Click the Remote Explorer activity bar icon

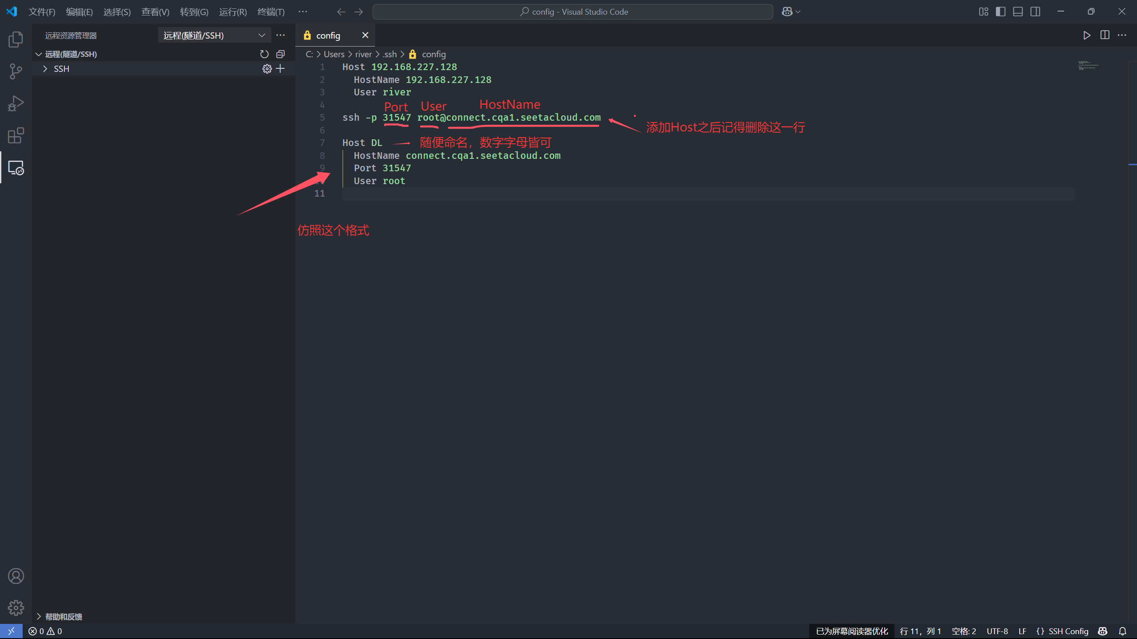[16, 168]
